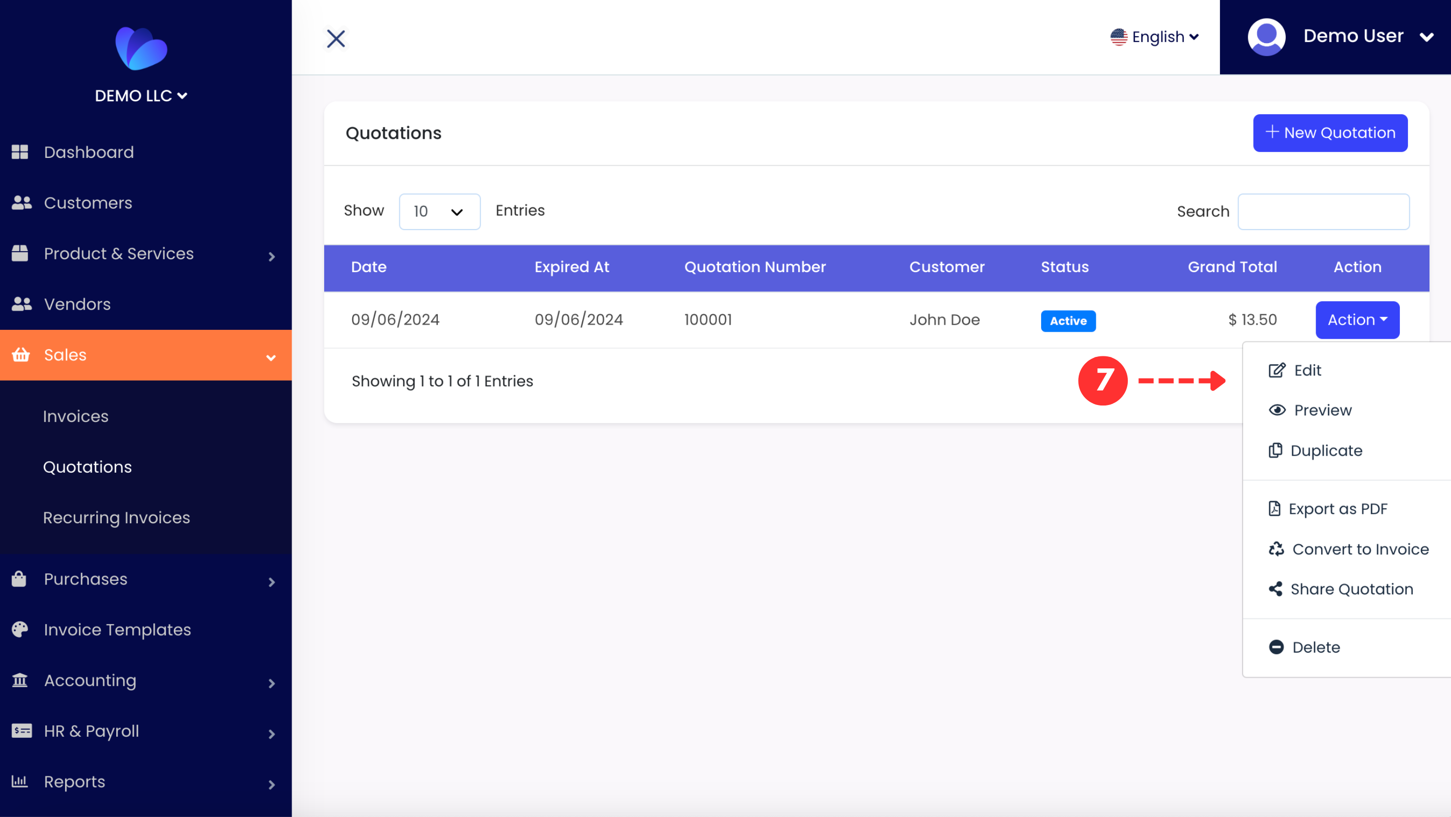Click the Edit pencil icon in the menu
This screenshot has width=1451, height=817.
click(1277, 370)
